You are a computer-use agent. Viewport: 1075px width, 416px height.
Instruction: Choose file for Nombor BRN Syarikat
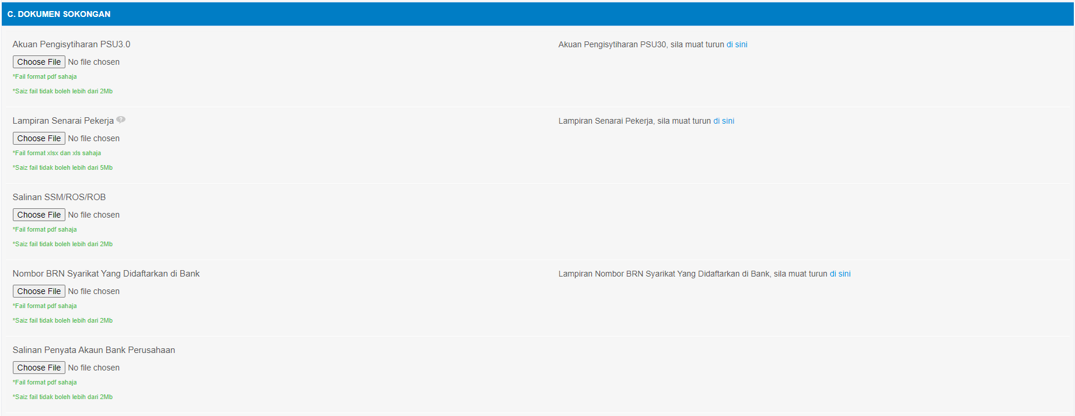[39, 291]
